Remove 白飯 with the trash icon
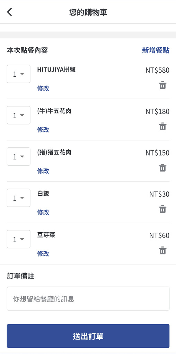 tap(162, 209)
